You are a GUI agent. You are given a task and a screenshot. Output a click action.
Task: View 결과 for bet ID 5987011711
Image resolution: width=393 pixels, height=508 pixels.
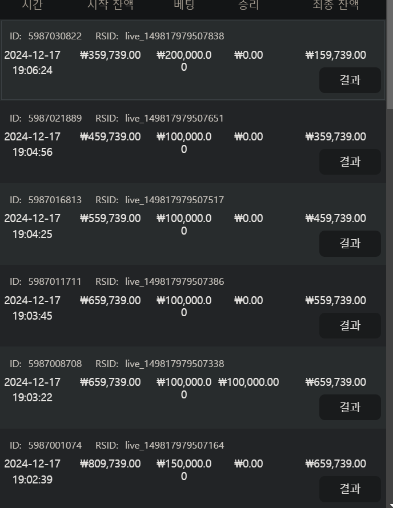350,325
